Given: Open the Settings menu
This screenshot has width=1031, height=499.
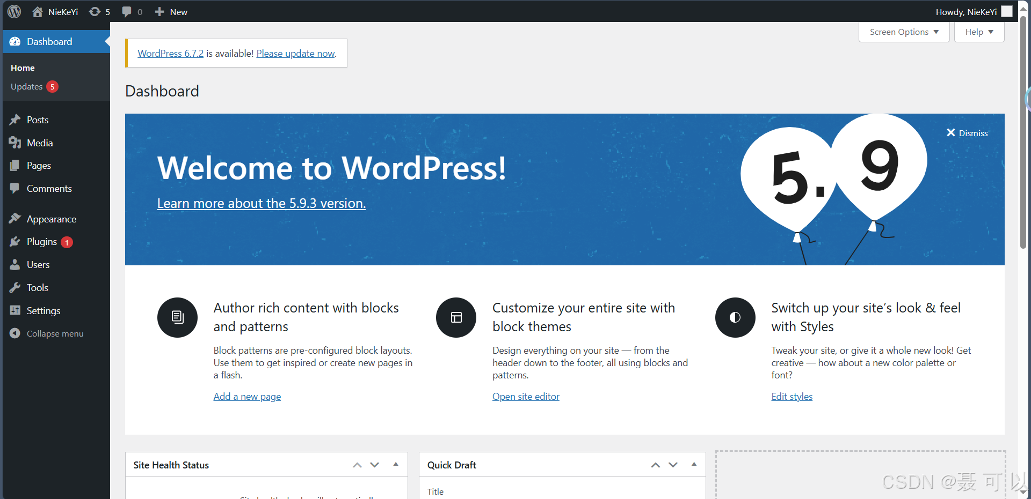Looking at the screenshot, I should coord(56,310).
